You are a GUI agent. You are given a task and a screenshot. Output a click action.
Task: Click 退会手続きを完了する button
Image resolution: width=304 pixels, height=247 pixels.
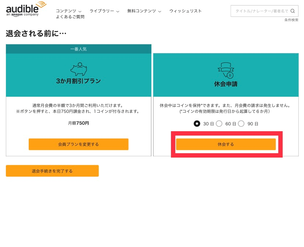coord(52,171)
